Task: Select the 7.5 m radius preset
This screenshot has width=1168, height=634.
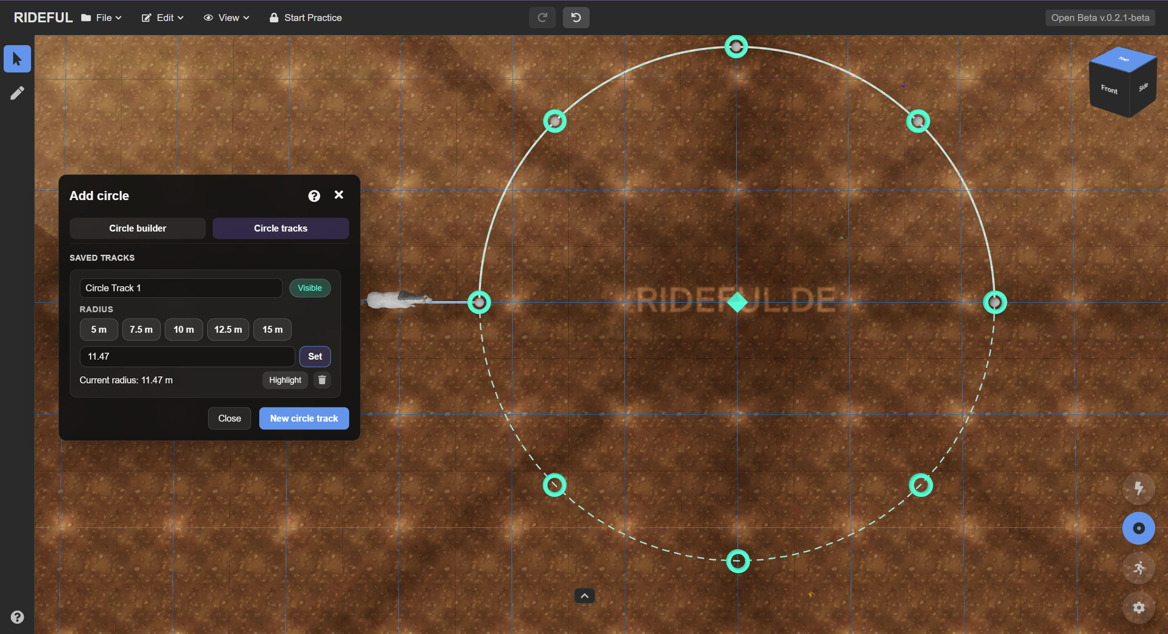Action: (x=141, y=329)
